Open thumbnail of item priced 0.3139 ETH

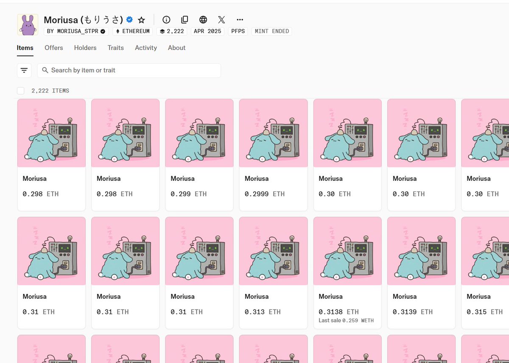click(422, 251)
